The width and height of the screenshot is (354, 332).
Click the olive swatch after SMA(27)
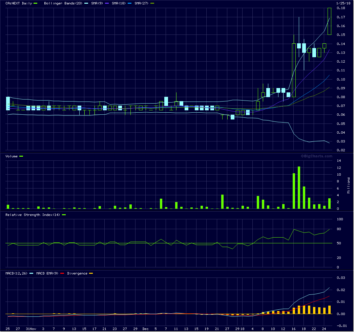pyautogui.click(x=152, y=3)
